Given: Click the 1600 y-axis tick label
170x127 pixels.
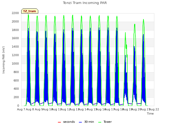Looking at the screenshot, I should pyautogui.click(x=15, y=38).
